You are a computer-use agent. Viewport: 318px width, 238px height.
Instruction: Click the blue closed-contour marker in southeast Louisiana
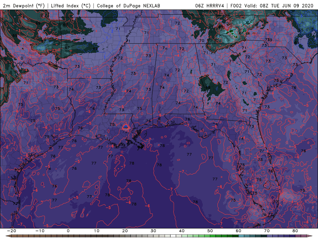(126, 127)
